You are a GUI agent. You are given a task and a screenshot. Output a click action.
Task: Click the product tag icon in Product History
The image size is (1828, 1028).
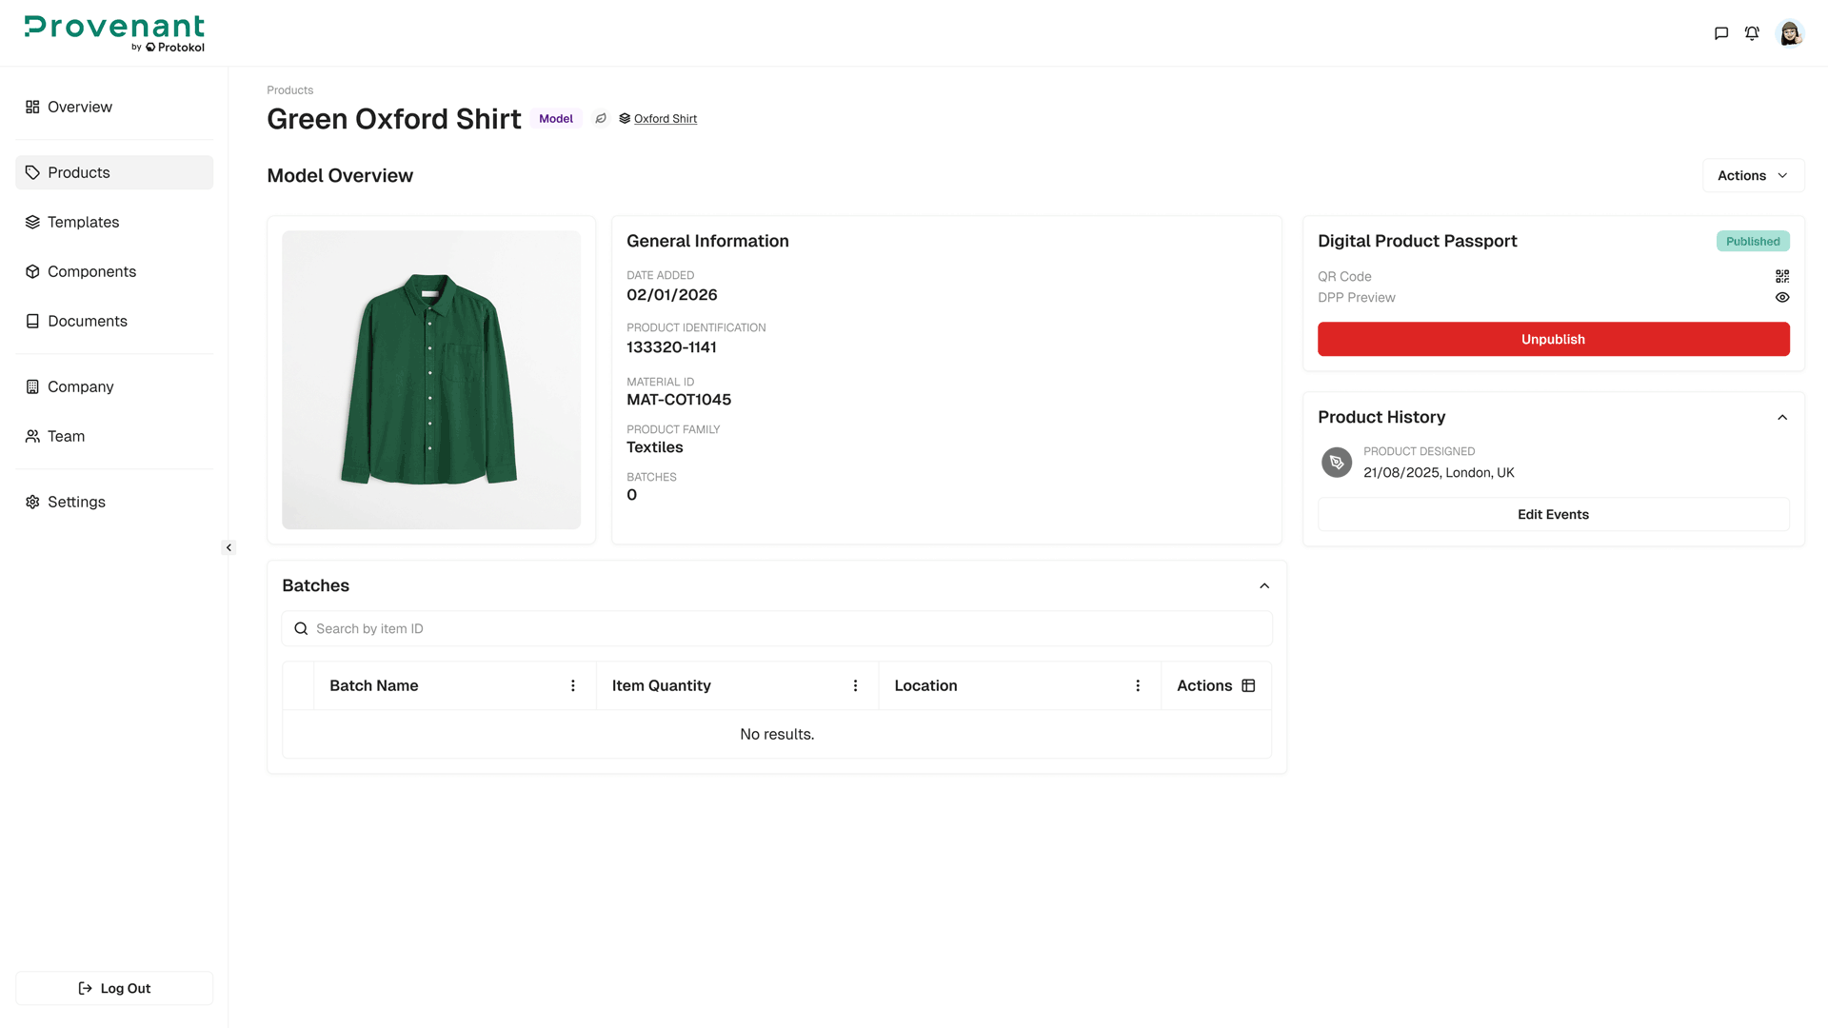pos(1336,463)
